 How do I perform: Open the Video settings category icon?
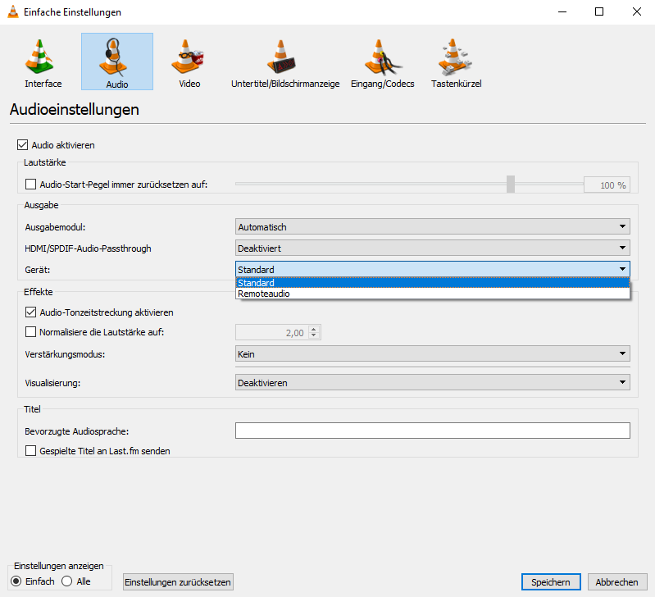pos(189,62)
